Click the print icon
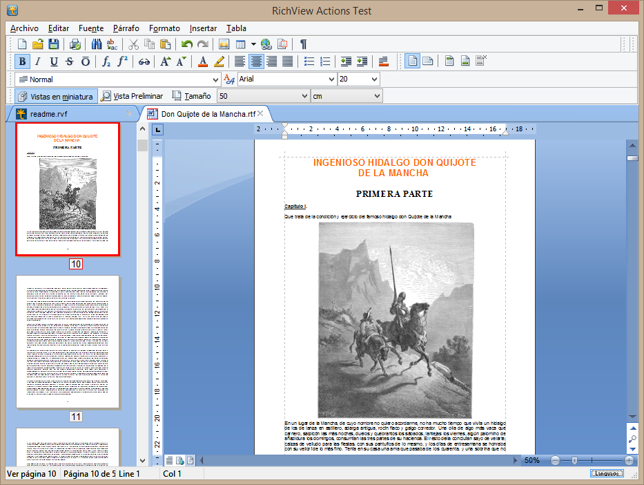This screenshot has width=644, height=485. coord(75,44)
